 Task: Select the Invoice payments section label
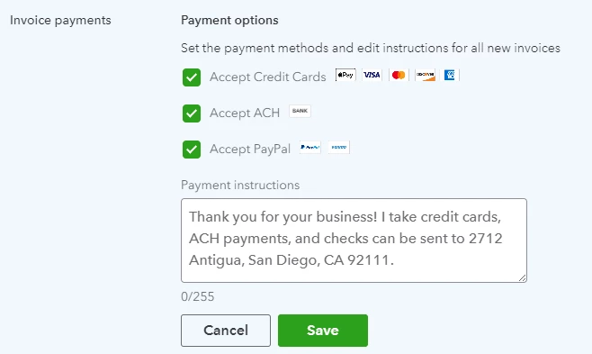60,21
